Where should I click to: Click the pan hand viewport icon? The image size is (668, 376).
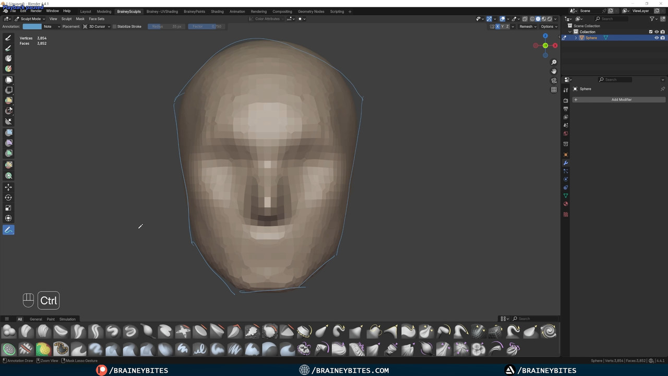pyautogui.click(x=554, y=72)
